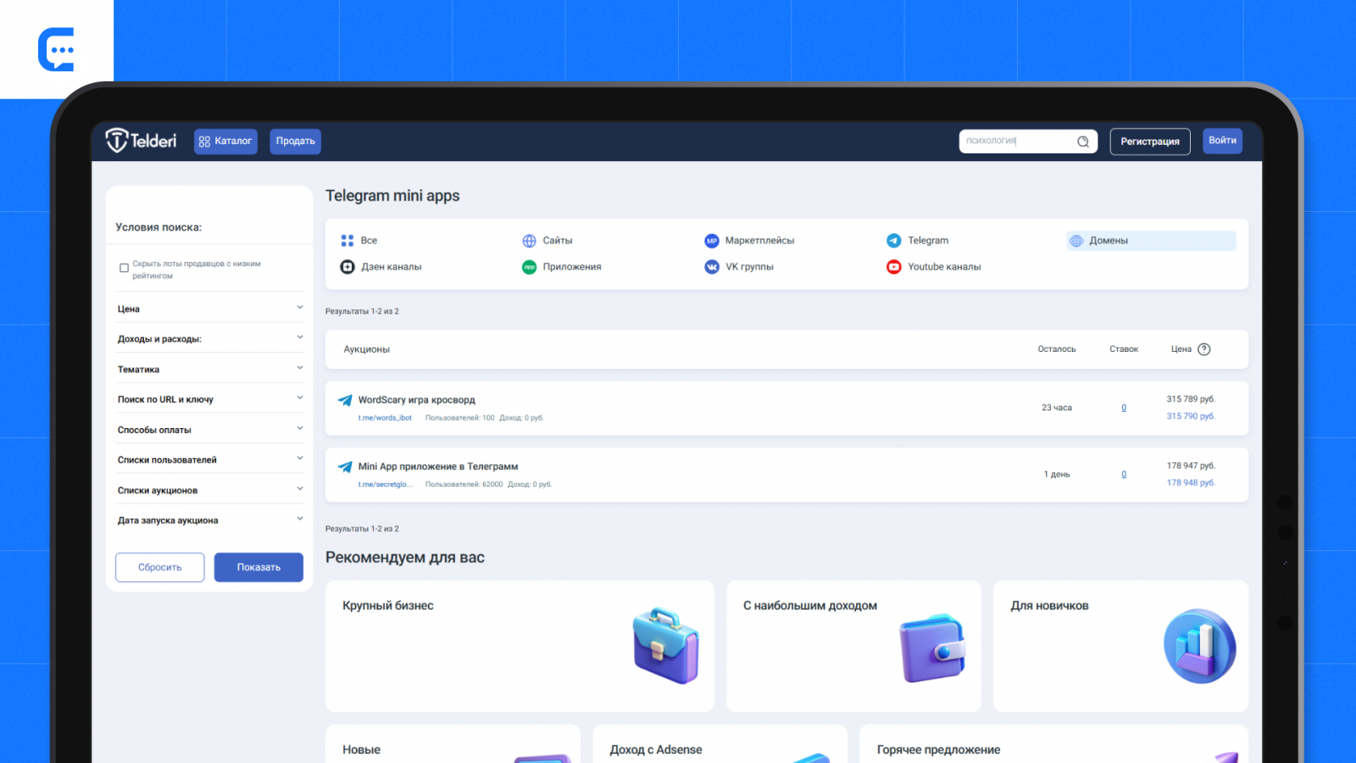Viewport: 1356px width, 763px height.
Task: Expand the Тематика filter
Action: point(209,369)
